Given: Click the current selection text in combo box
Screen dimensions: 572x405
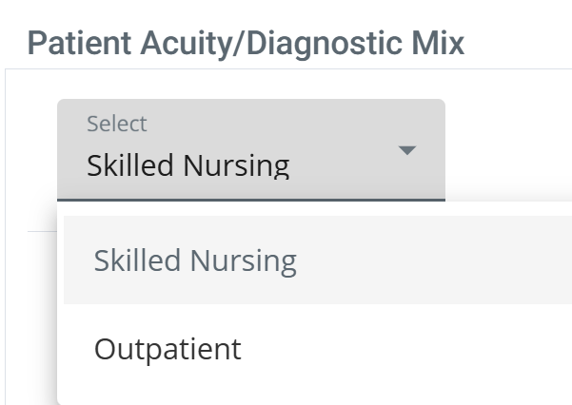Looking at the screenshot, I should (187, 165).
